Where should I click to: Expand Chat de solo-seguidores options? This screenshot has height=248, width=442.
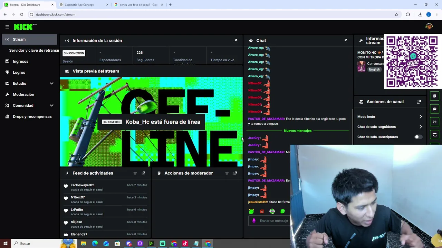click(x=420, y=127)
